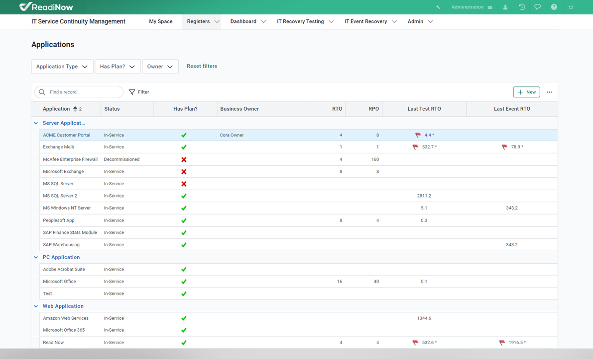Click the Reset filters link
Image resolution: width=593 pixels, height=359 pixels.
(202, 66)
